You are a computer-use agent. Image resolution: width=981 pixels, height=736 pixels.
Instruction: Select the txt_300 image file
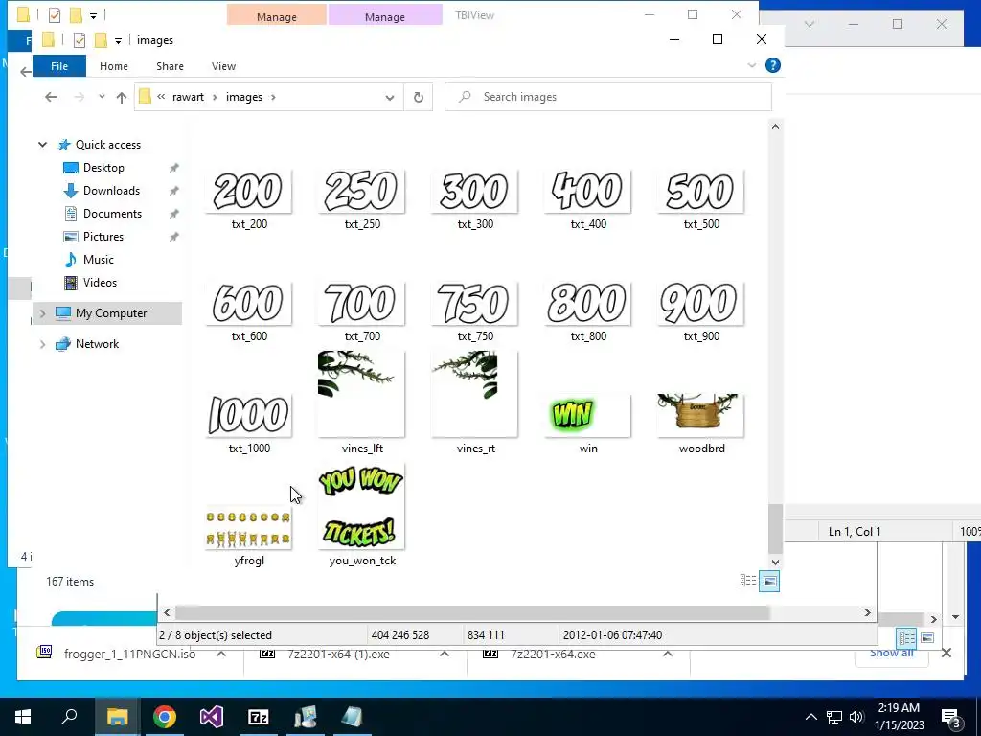(475, 192)
